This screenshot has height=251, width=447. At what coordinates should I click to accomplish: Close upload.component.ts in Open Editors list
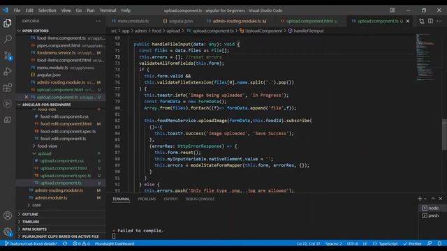click(x=27, y=97)
